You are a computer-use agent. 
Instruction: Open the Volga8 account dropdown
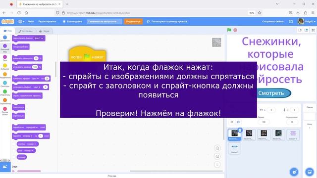tap(307, 21)
